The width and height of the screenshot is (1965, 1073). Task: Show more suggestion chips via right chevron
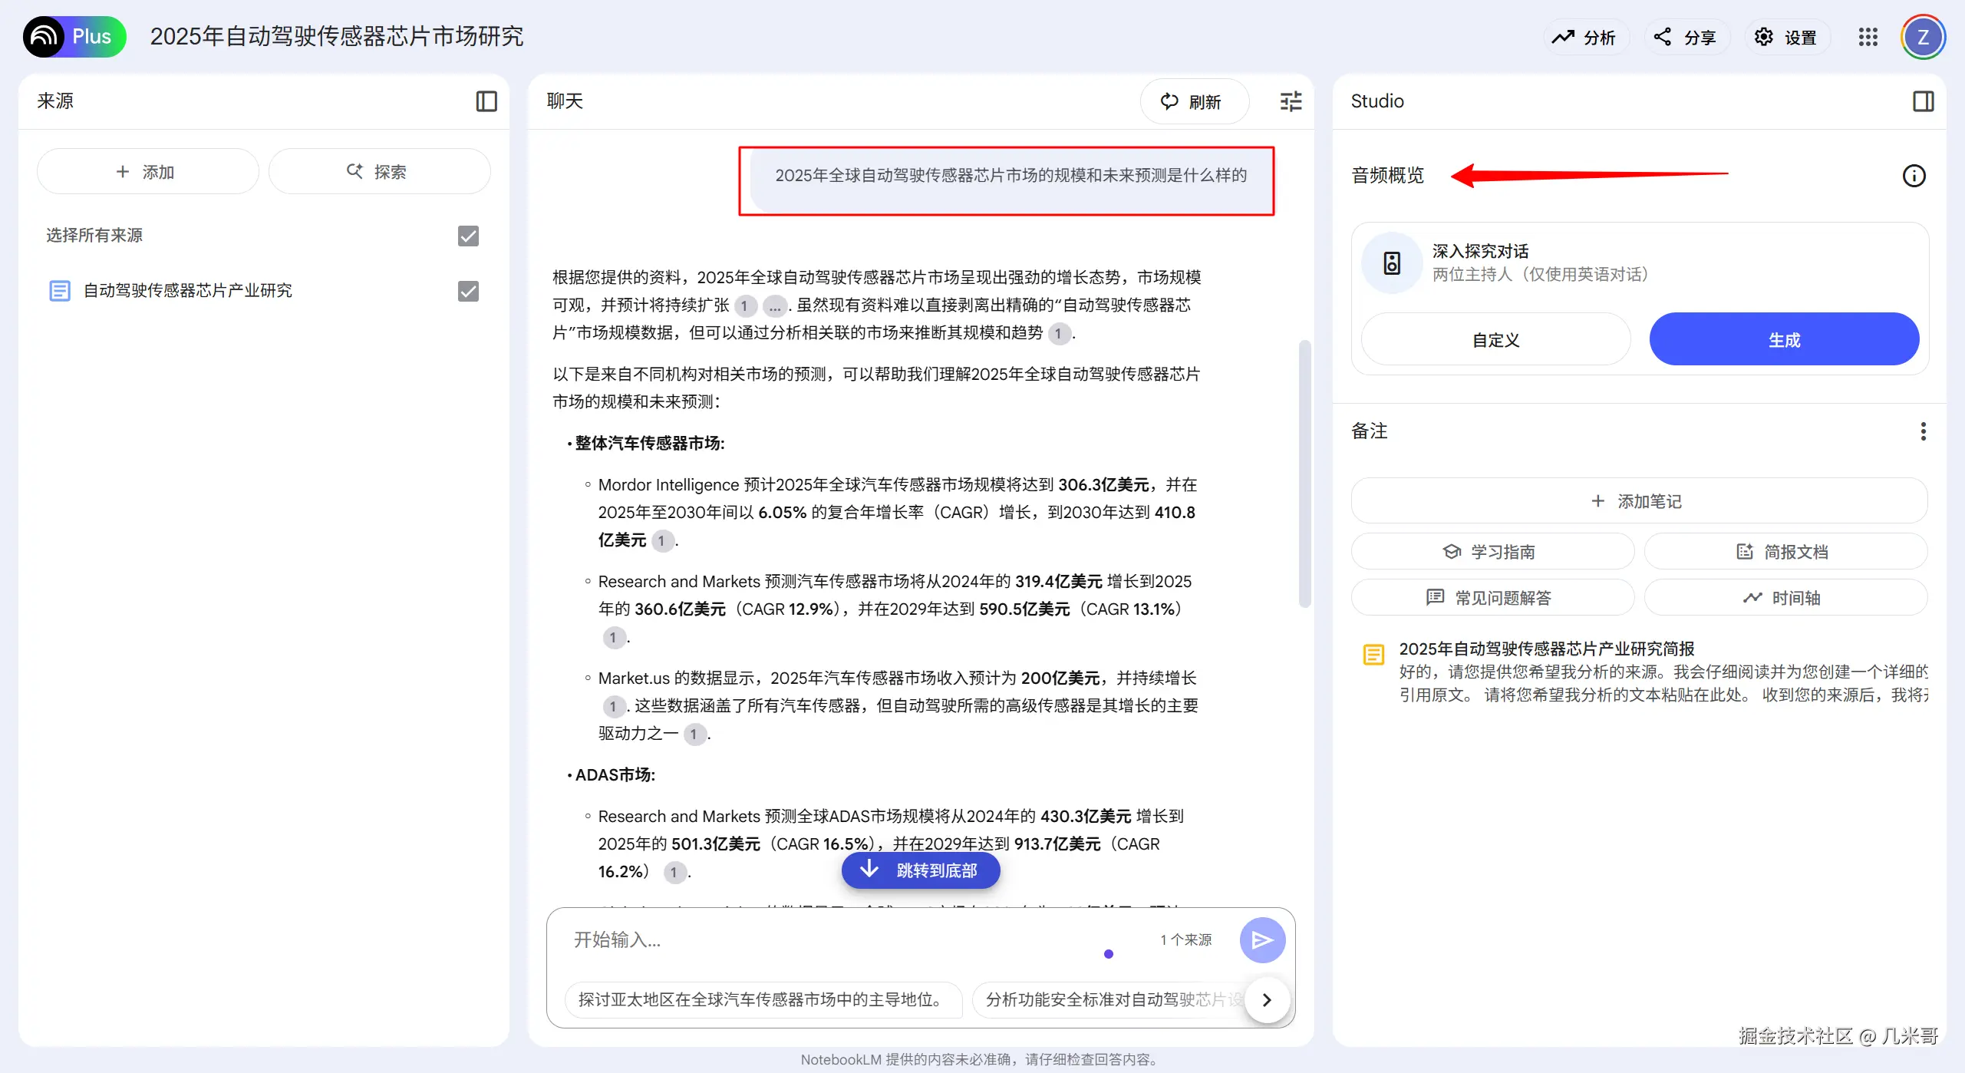(1267, 999)
